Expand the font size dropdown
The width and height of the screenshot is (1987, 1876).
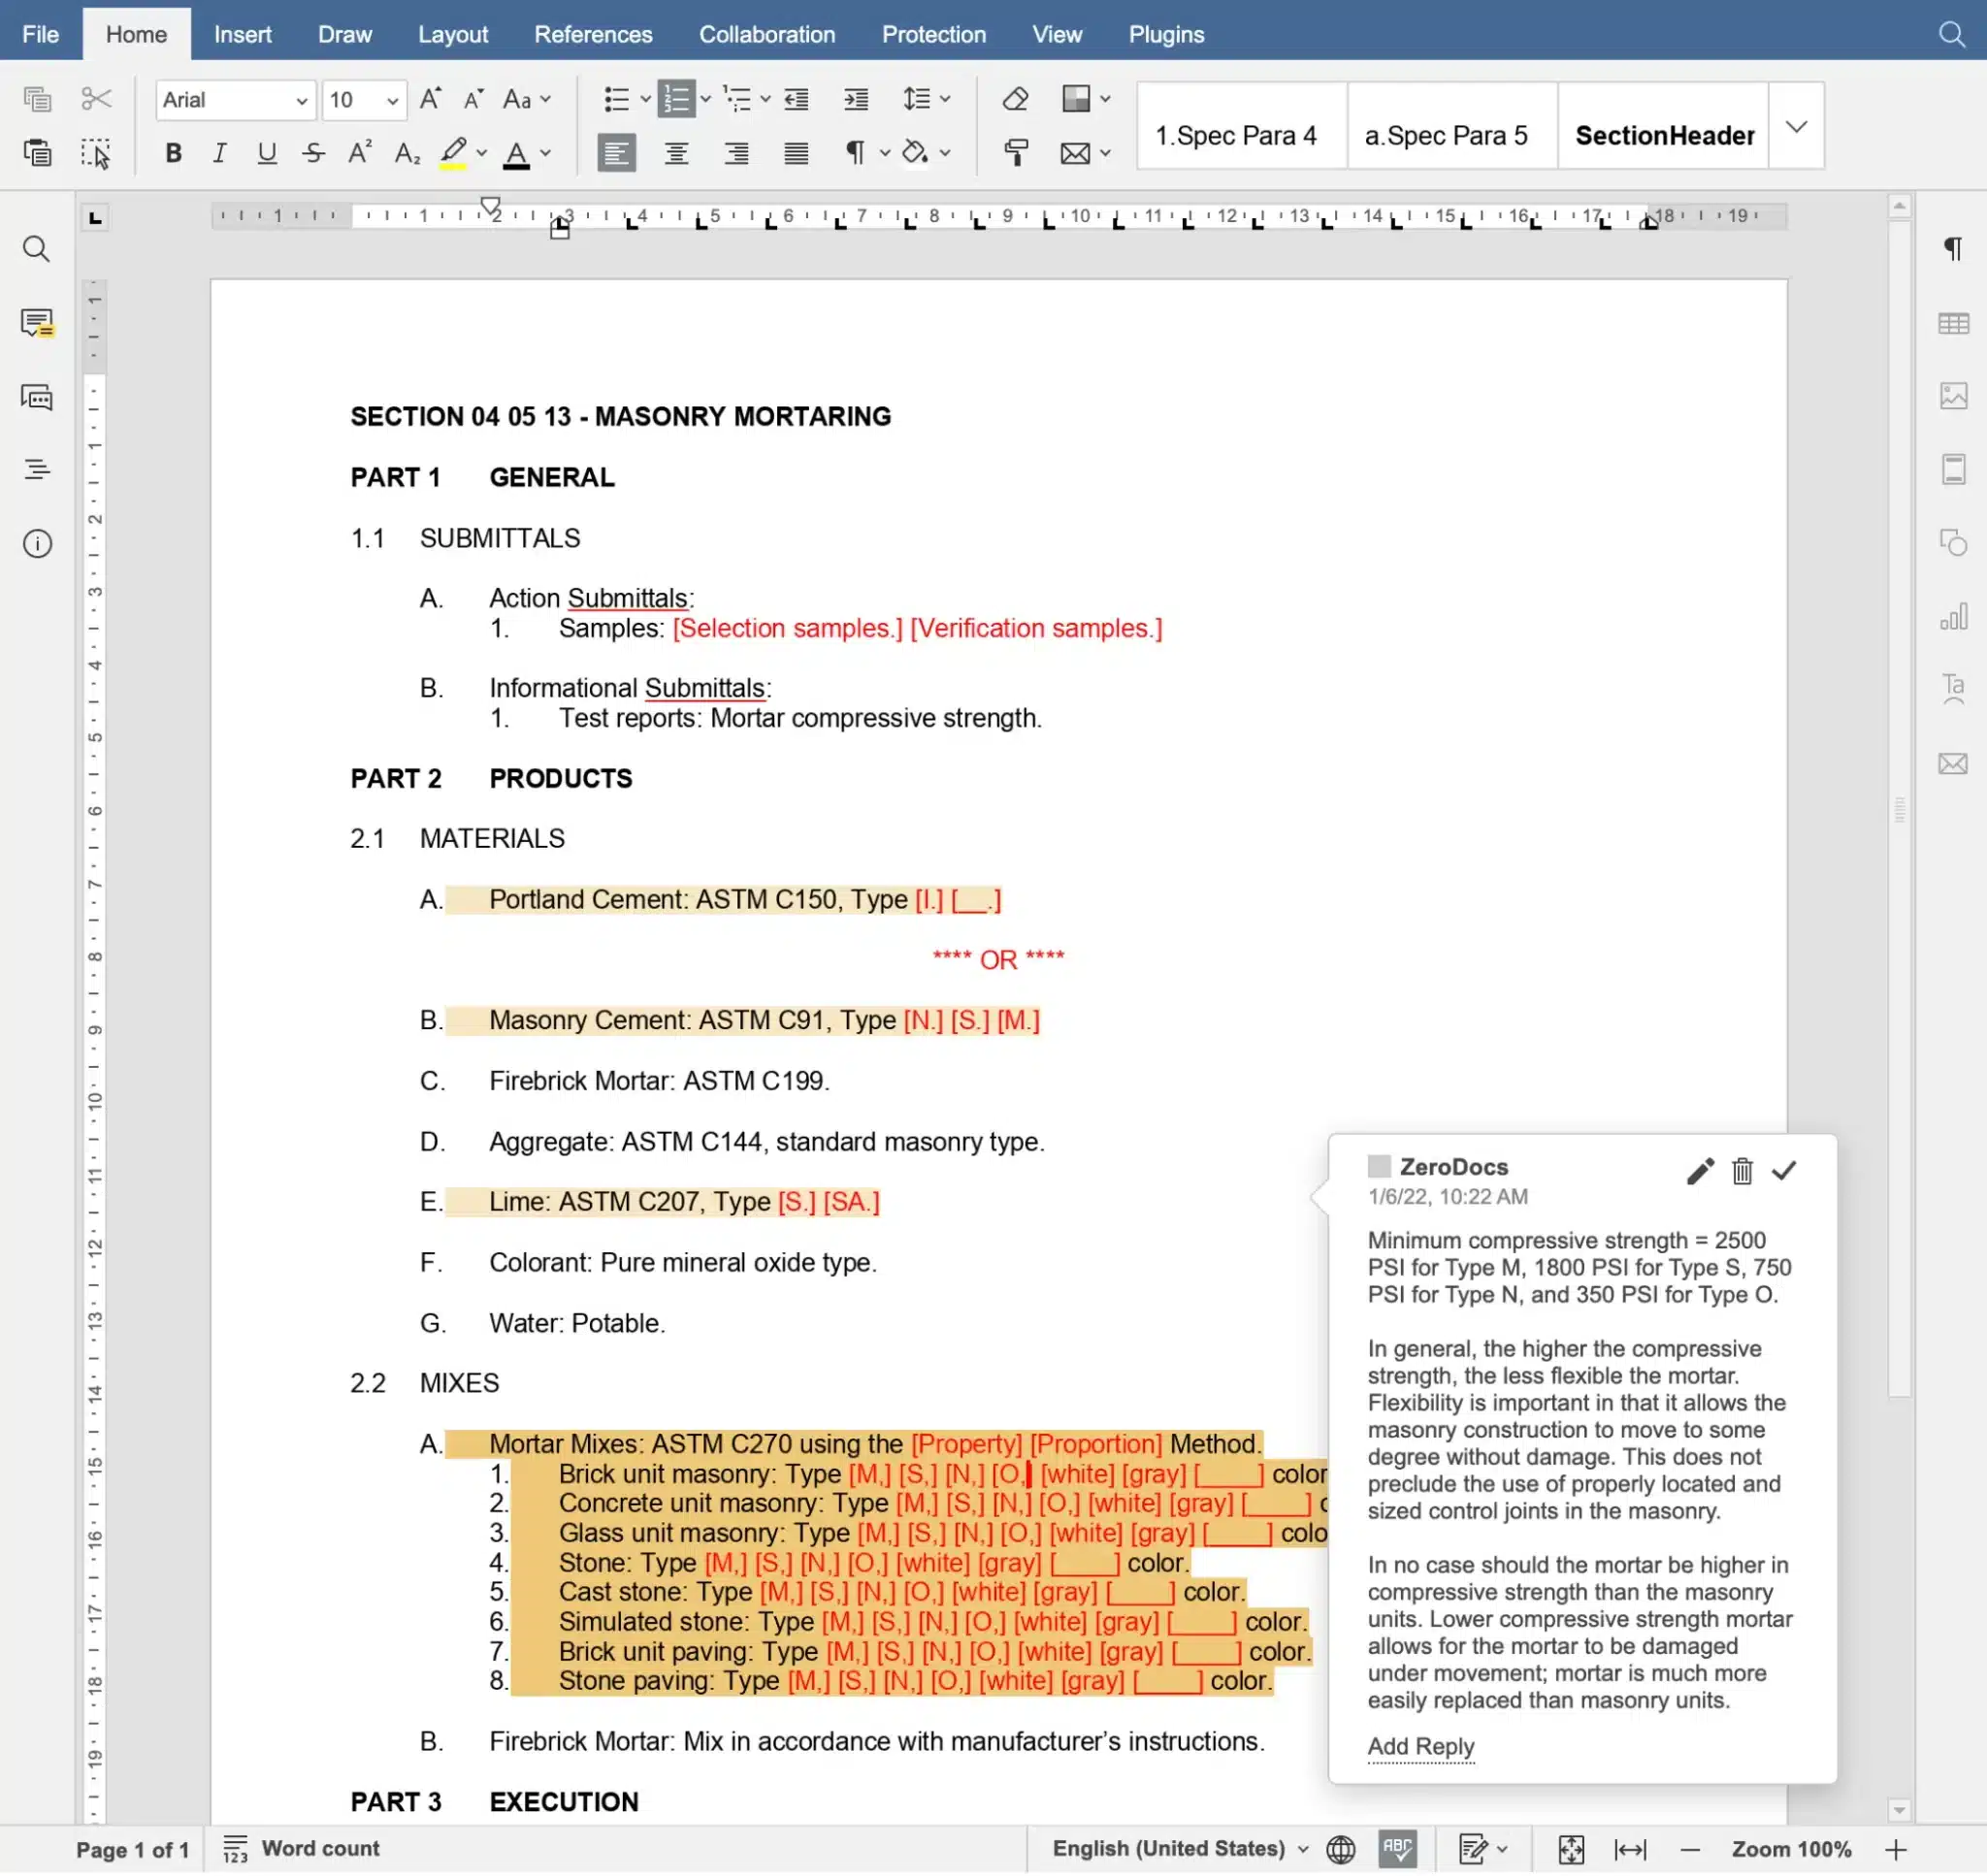(x=392, y=100)
